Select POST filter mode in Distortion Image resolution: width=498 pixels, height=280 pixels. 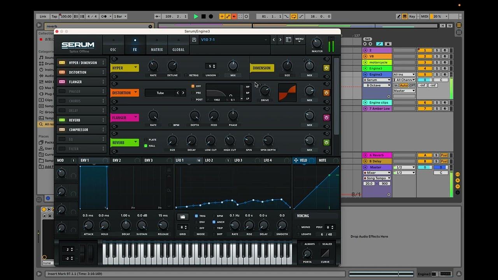pos(193,100)
